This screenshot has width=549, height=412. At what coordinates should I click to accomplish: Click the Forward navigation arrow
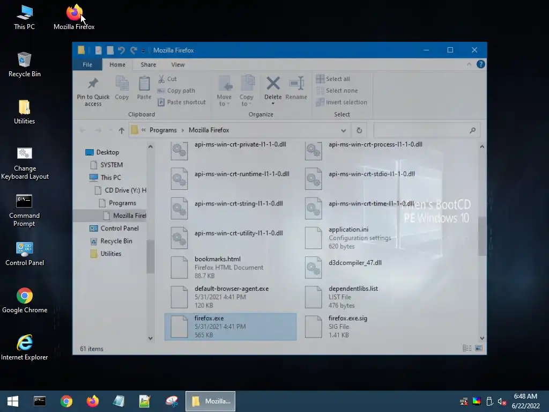pos(99,130)
